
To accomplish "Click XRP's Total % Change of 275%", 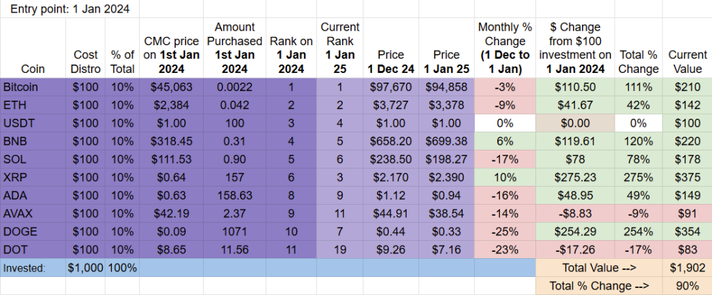I will click(x=638, y=177).
